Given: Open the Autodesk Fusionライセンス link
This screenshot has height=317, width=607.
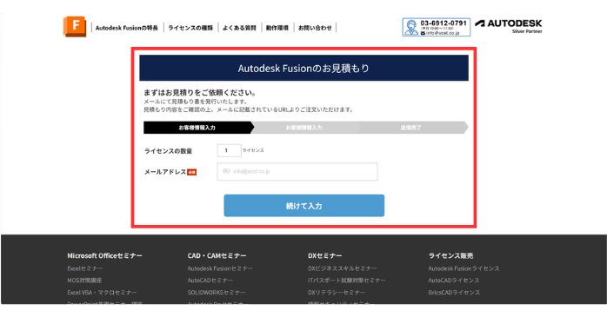Looking at the screenshot, I should click(464, 268).
